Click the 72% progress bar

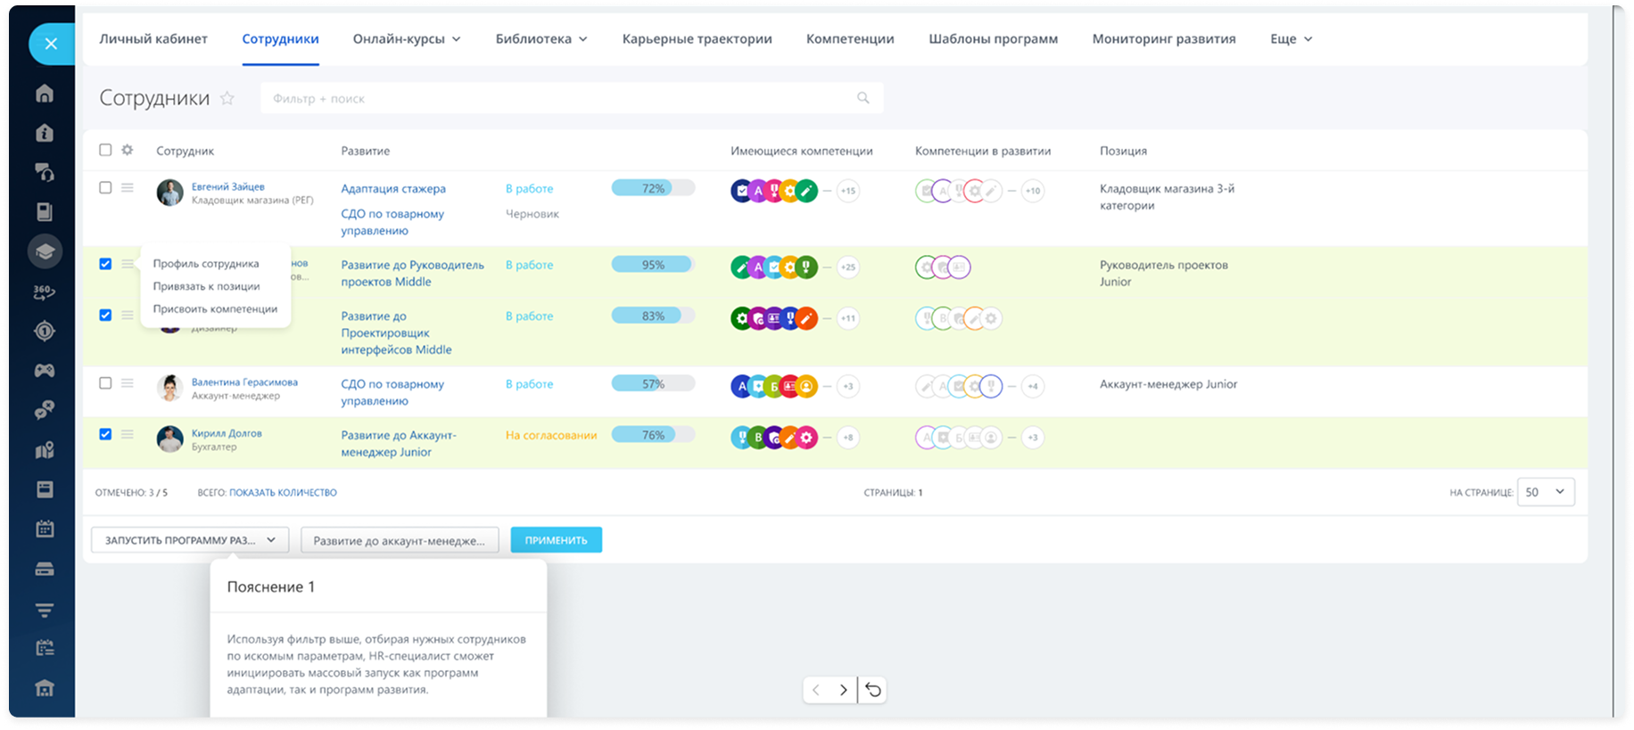click(x=653, y=188)
